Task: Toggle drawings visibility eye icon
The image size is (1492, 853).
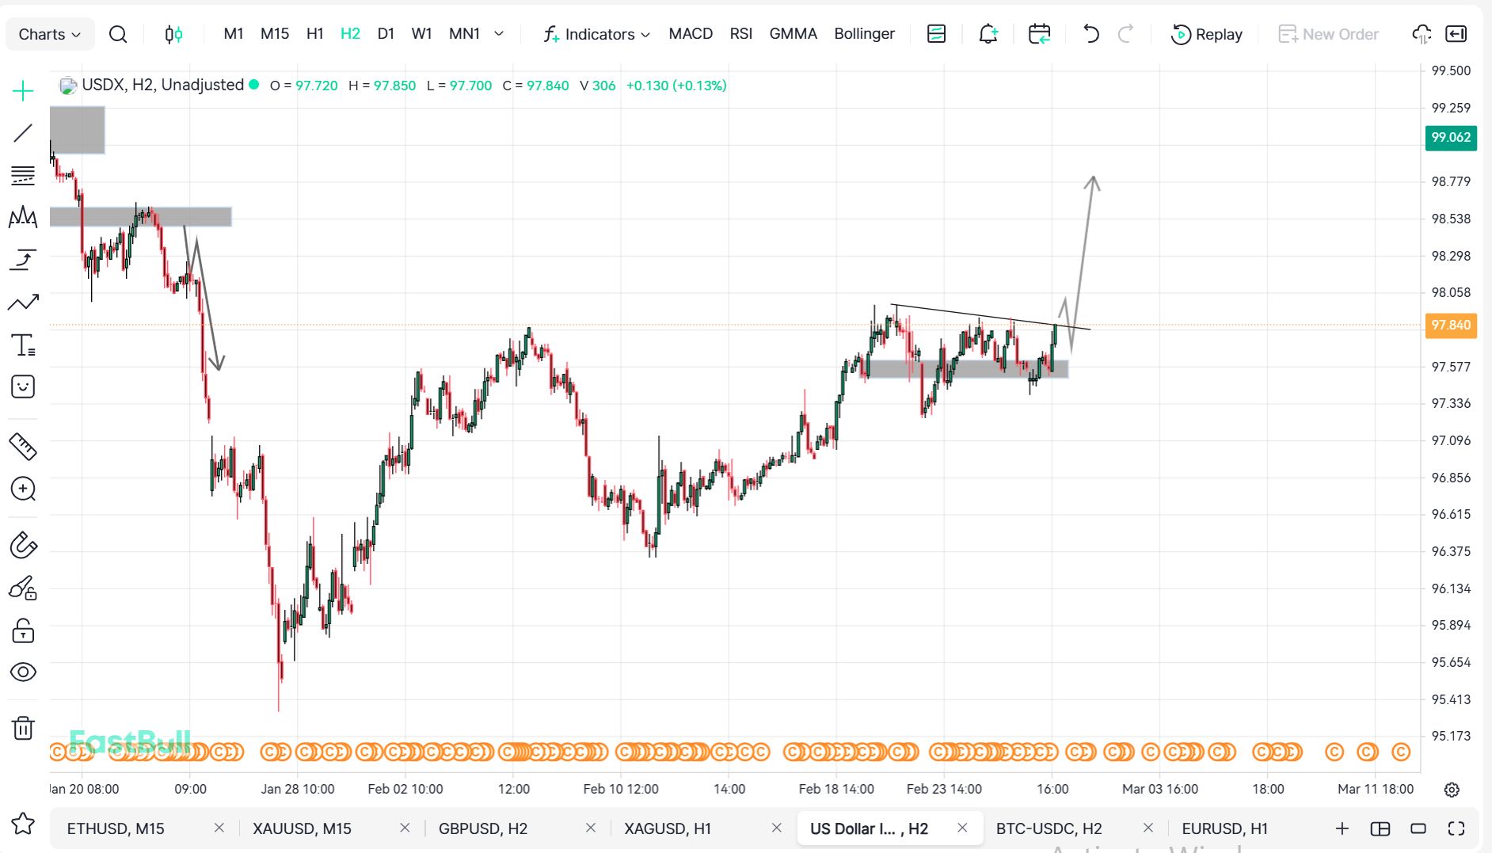Action: (23, 672)
